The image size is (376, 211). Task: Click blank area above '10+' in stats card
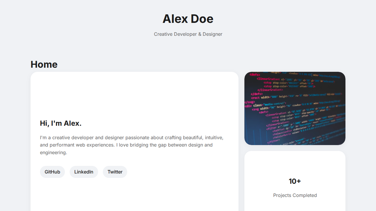(x=295, y=164)
